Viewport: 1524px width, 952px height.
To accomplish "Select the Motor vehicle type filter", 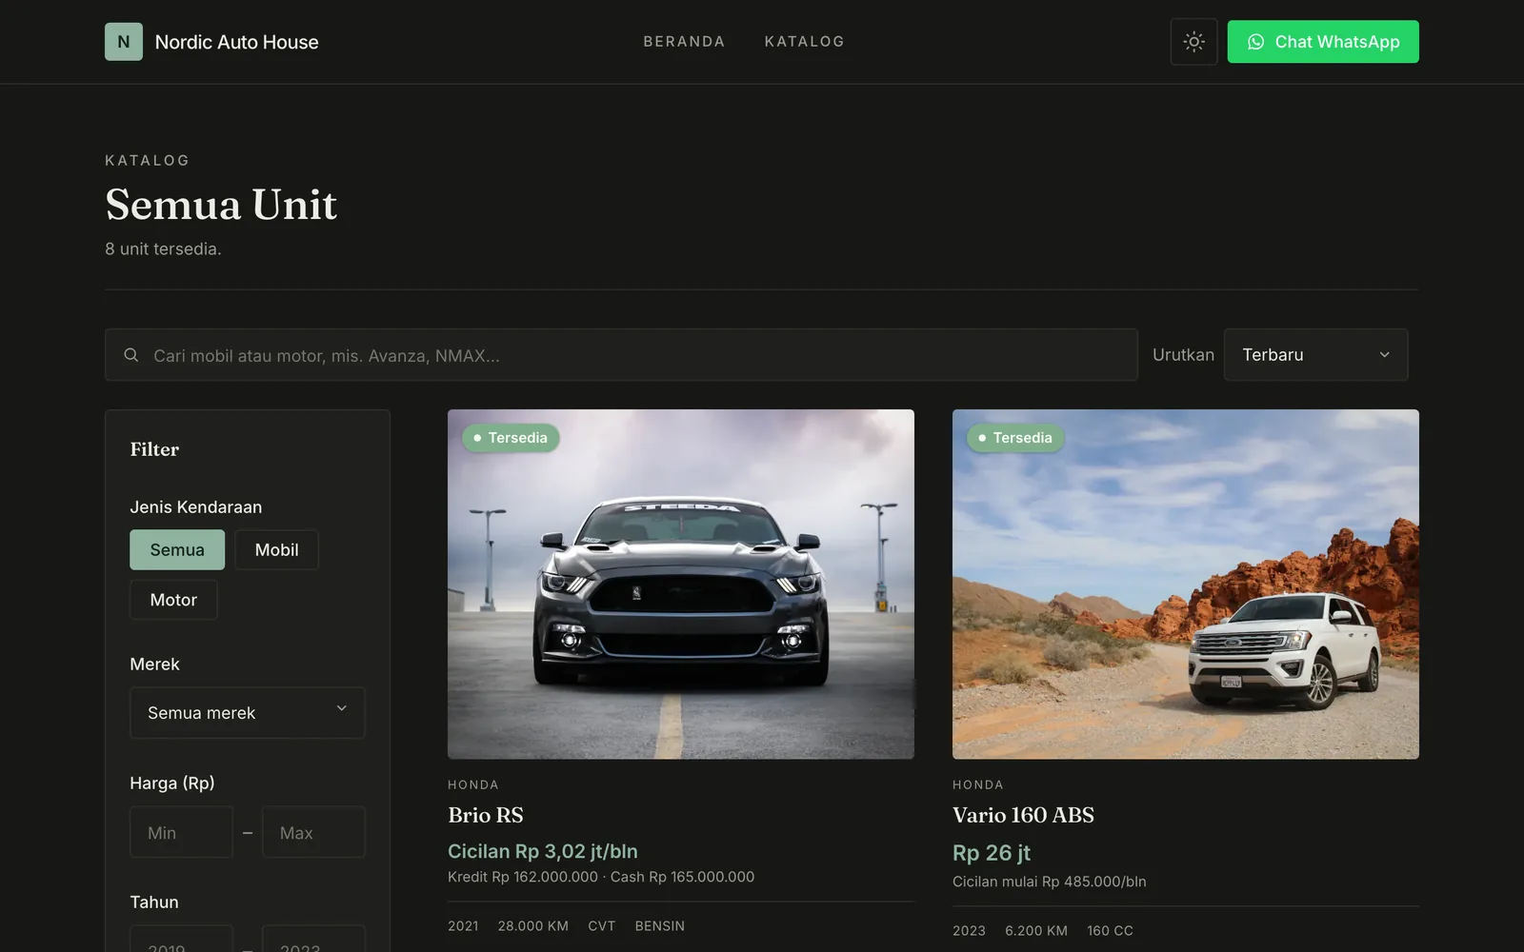I will pos(173,600).
